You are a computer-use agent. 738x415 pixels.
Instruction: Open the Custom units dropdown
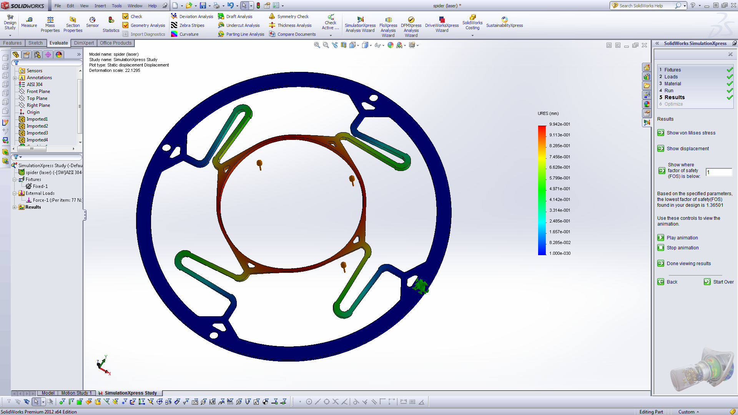point(688,412)
